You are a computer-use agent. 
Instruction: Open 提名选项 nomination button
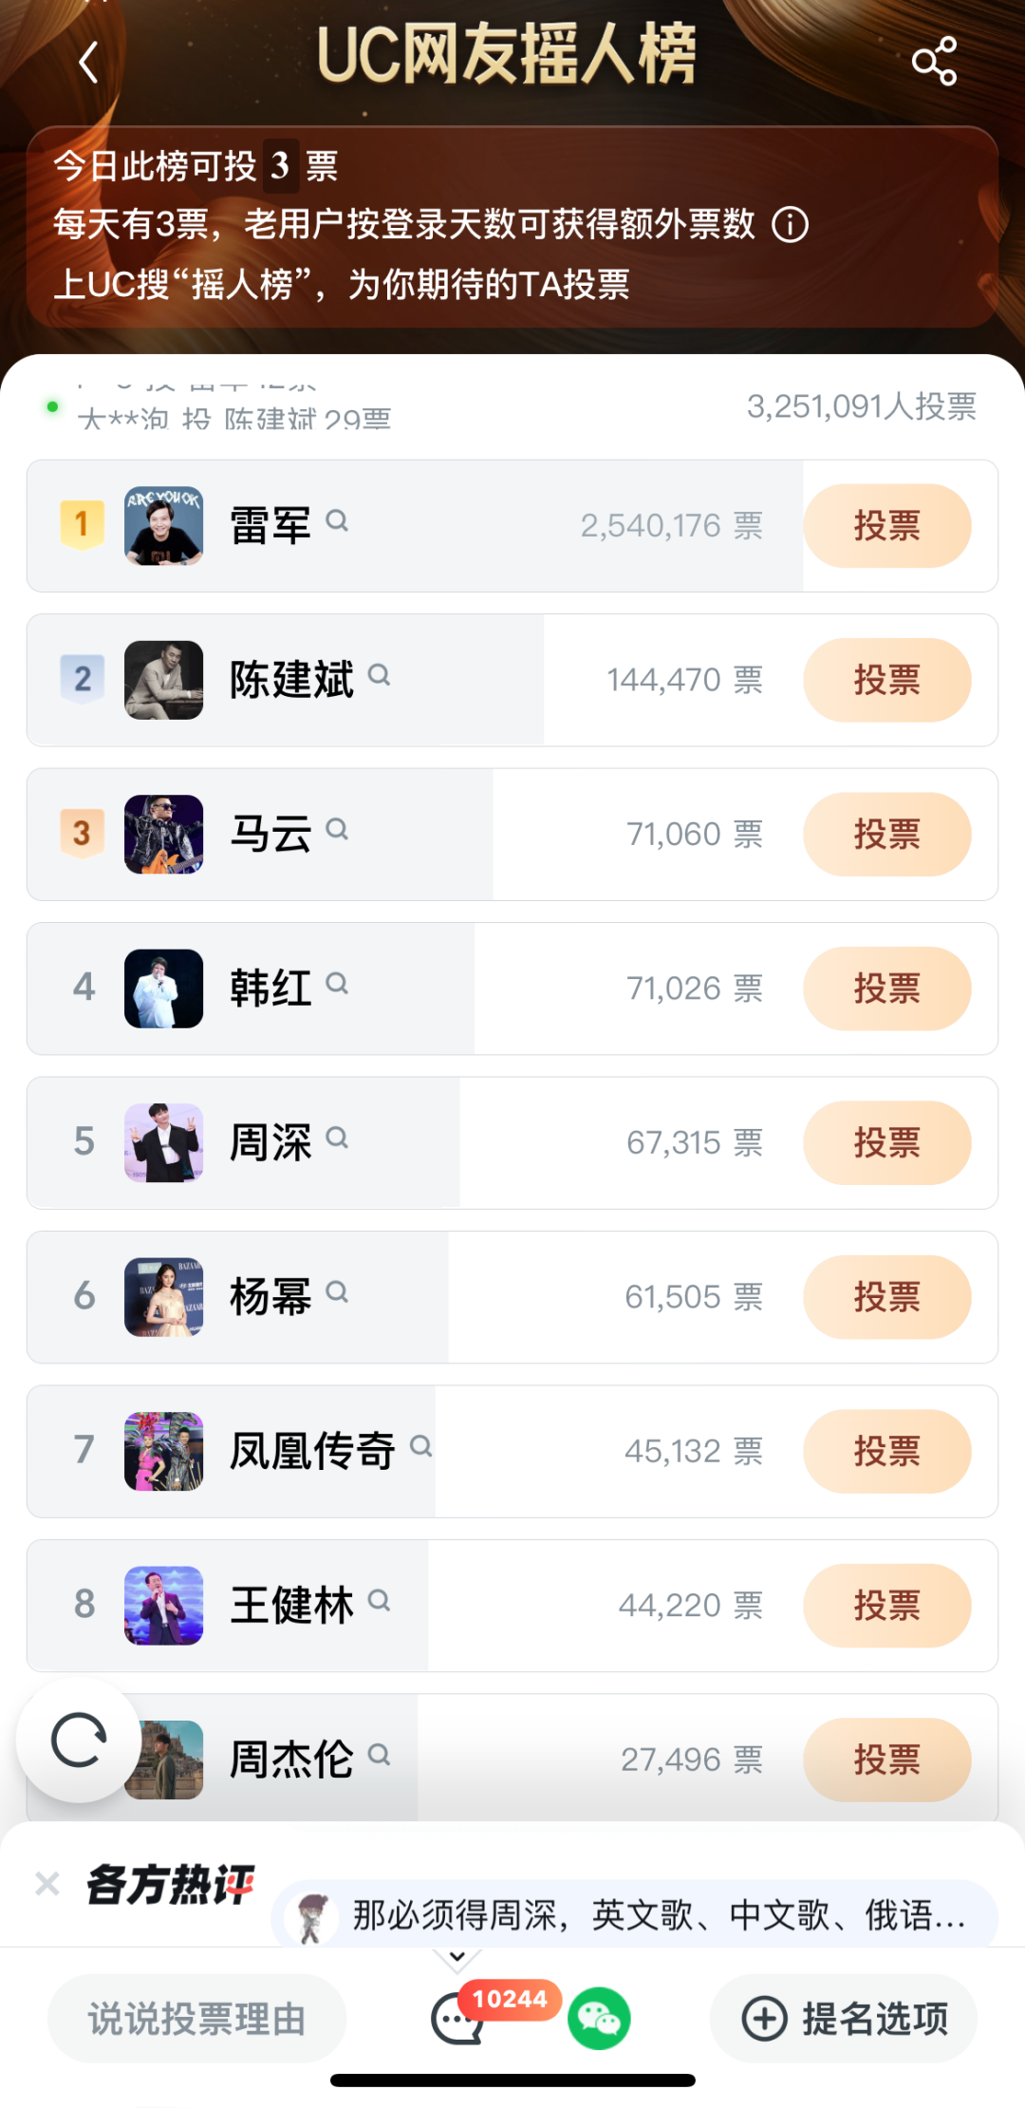[x=844, y=2019]
